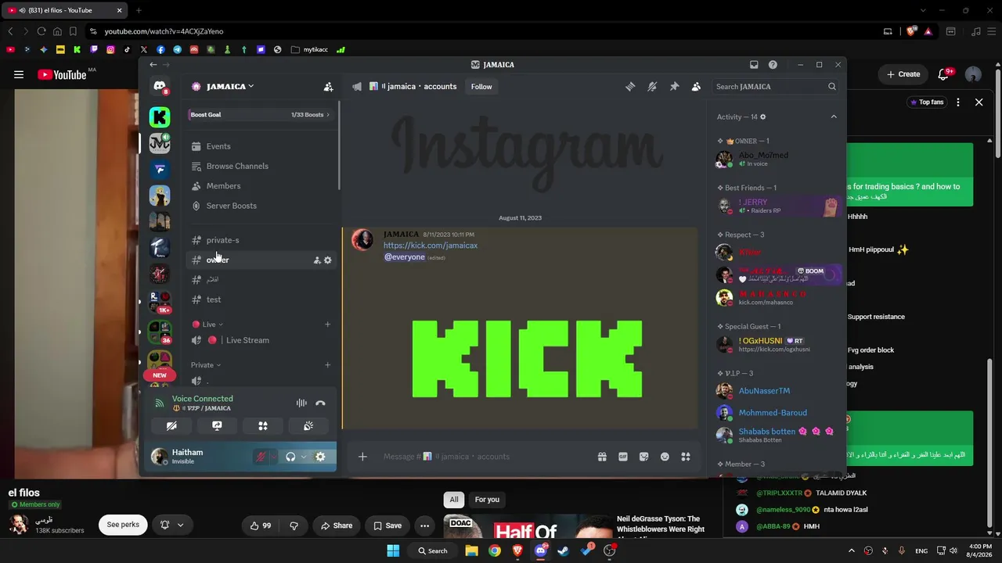Screen dimensions: 1002x563
Task: Share your screen in voice
Action: click(x=217, y=426)
